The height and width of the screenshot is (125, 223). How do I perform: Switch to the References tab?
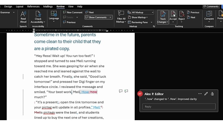click(33, 7)
